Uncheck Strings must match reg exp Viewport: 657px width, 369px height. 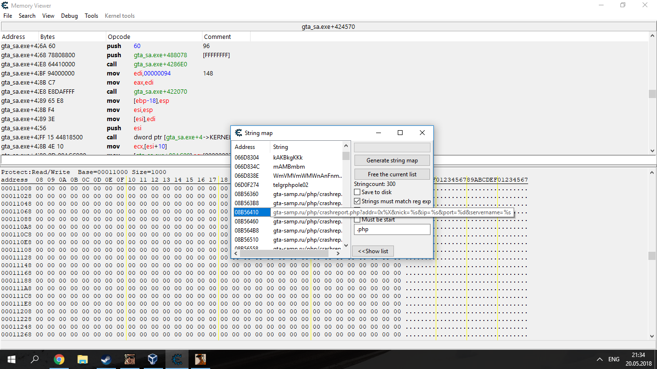(357, 201)
